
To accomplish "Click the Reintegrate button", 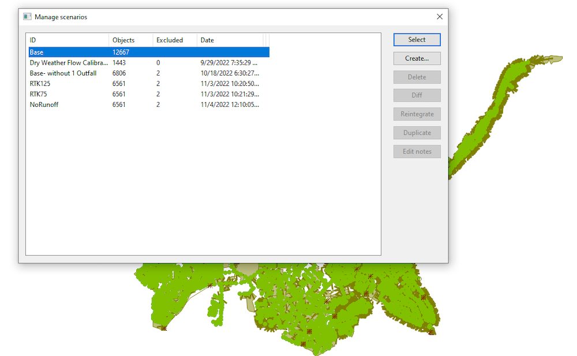I will tap(417, 114).
